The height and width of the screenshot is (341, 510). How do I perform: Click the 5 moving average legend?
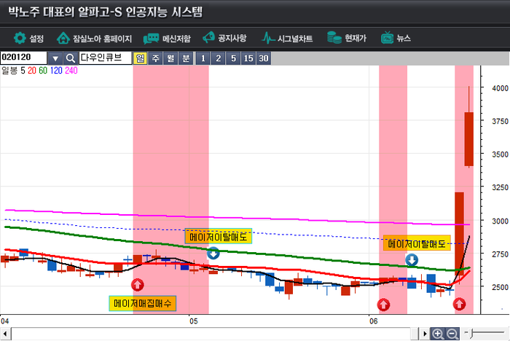(x=23, y=71)
